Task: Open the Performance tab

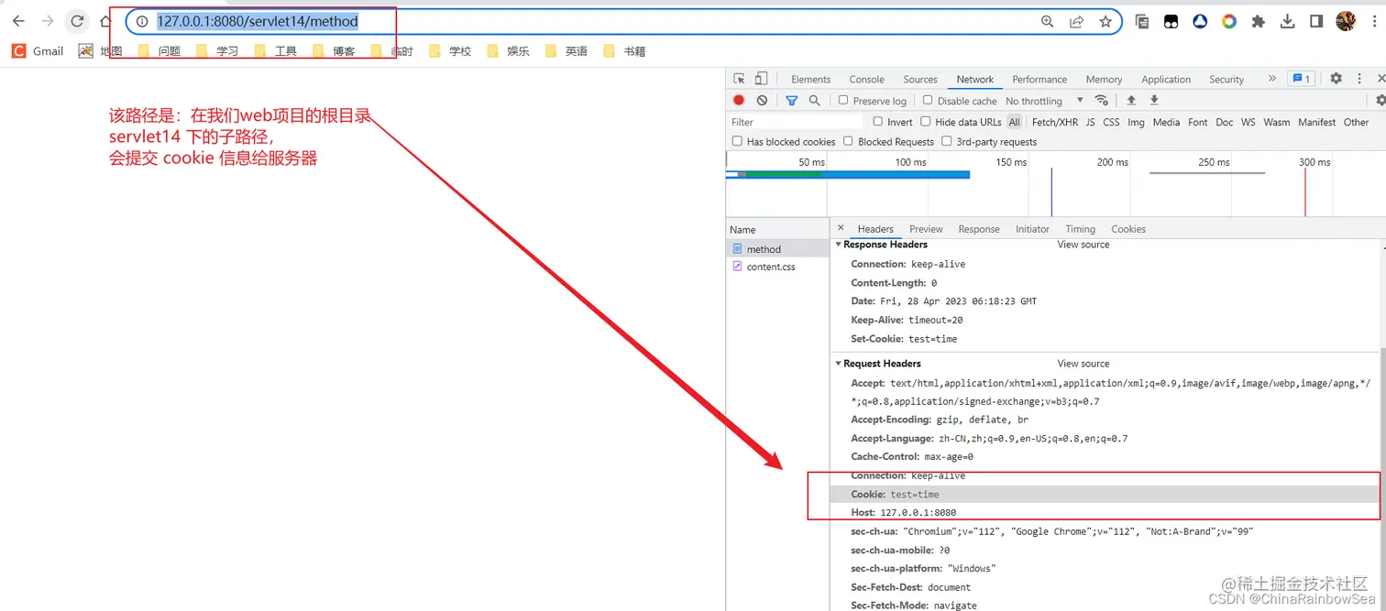Action: coord(1039,80)
